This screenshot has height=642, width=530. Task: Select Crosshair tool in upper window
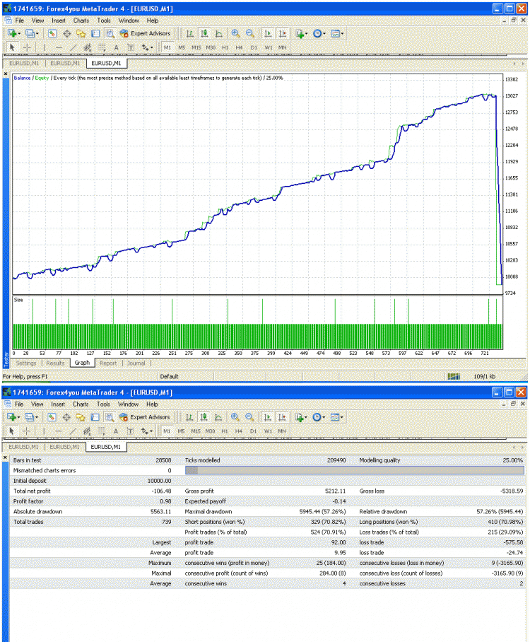pos(27,47)
